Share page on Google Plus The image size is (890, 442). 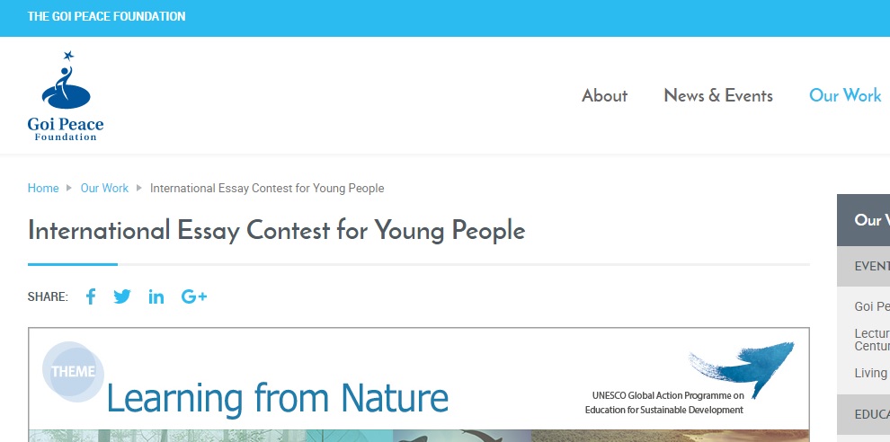point(194,296)
